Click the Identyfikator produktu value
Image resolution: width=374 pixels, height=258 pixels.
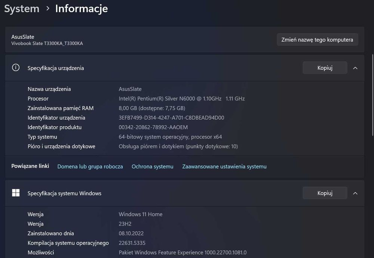(x=153, y=127)
